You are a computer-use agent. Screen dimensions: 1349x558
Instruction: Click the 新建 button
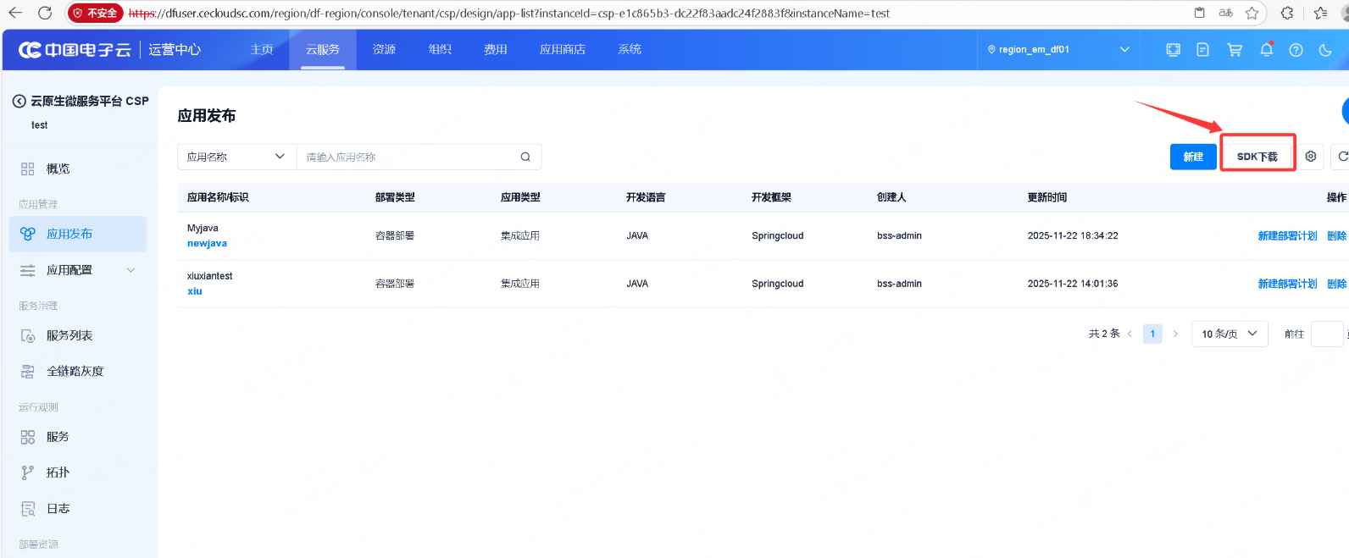[1192, 157]
